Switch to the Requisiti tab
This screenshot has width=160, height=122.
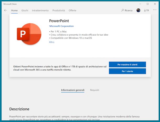click(95, 90)
